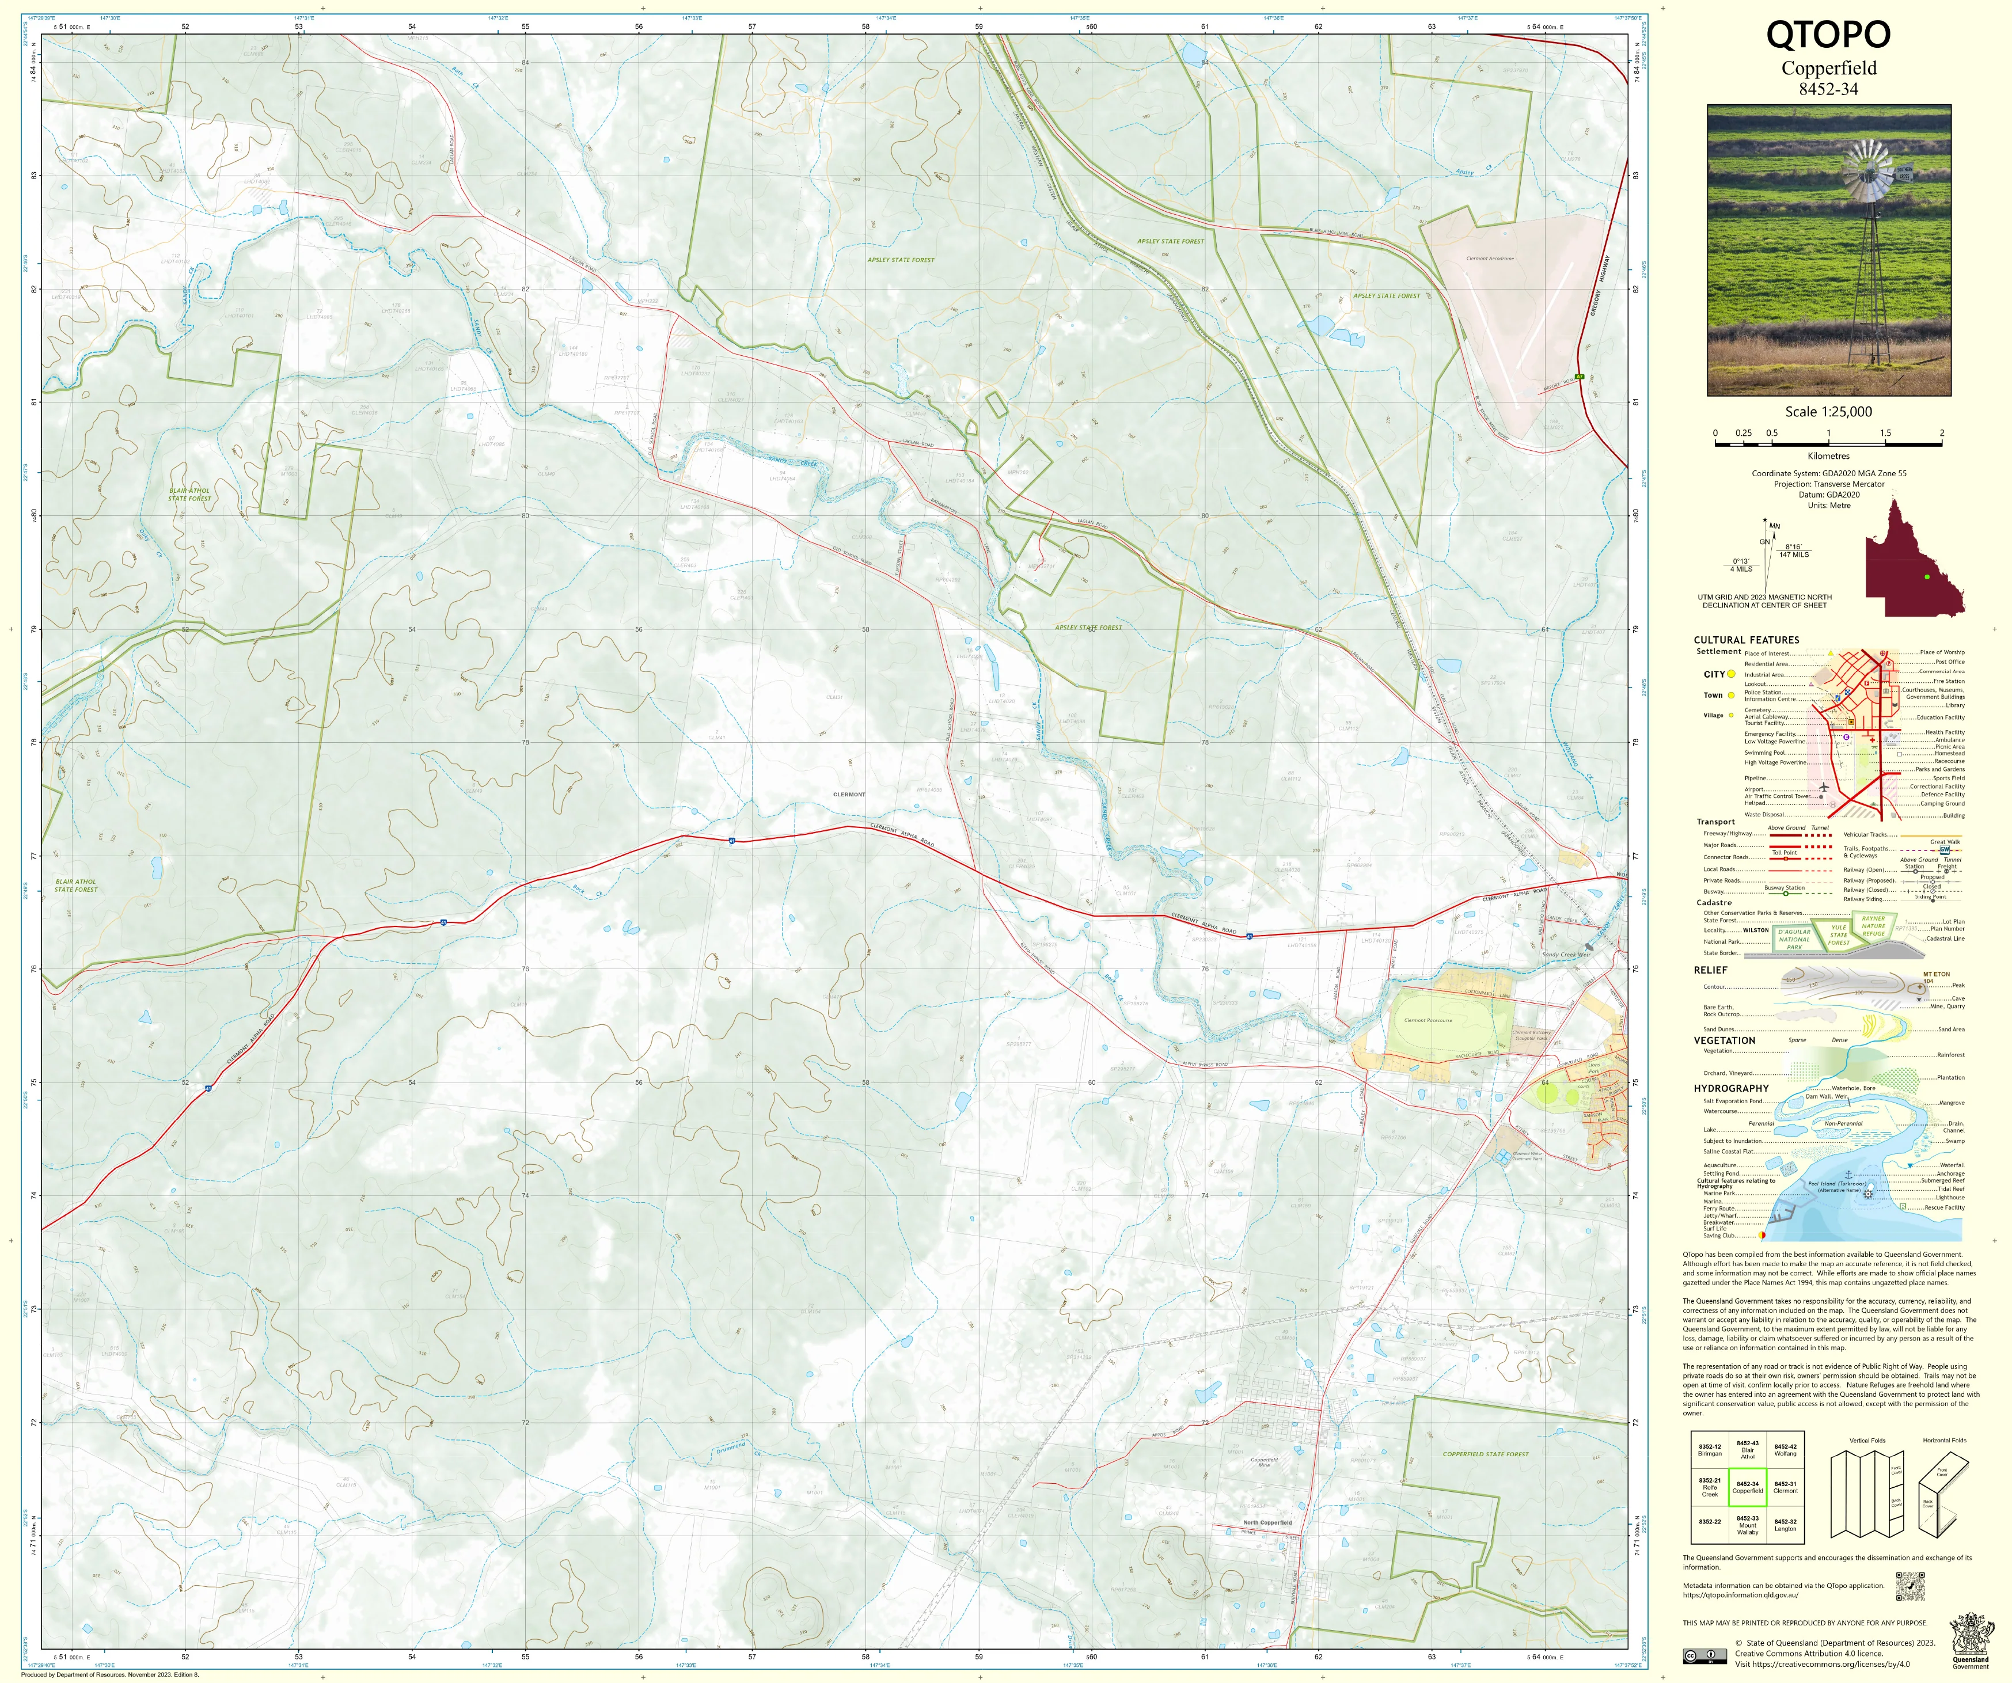Click the Copperfield sheet name under title
2012x1683 pixels.
point(1828,68)
